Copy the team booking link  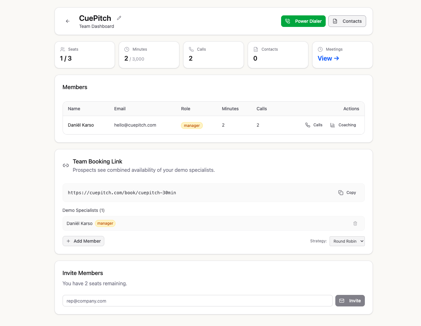point(347,193)
